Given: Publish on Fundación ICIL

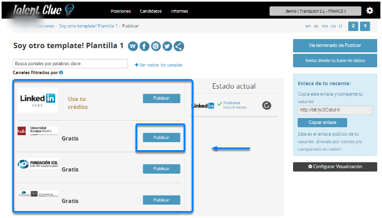Looking at the screenshot, I should coord(161,169).
